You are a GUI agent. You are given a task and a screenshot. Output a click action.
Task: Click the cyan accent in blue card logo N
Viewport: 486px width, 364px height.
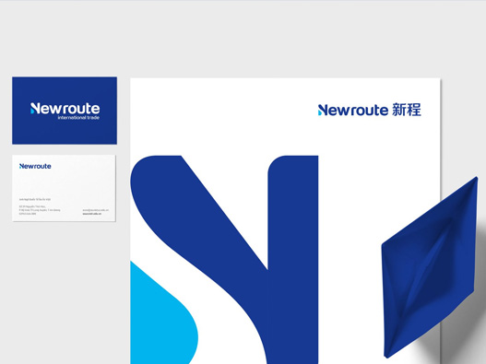pos(32,111)
